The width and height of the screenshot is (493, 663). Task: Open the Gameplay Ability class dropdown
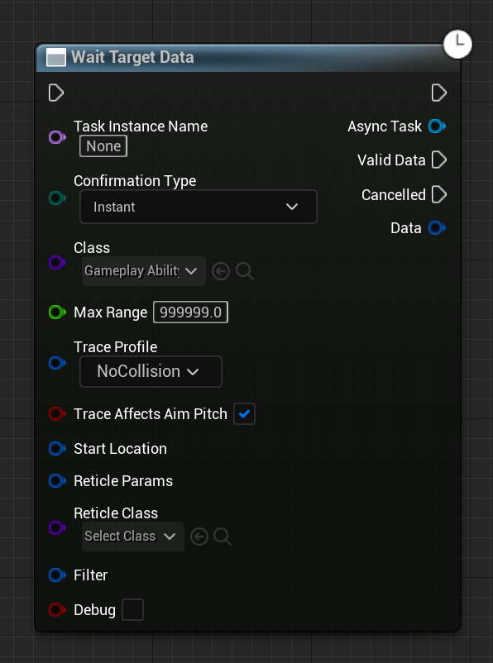[142, 270]
